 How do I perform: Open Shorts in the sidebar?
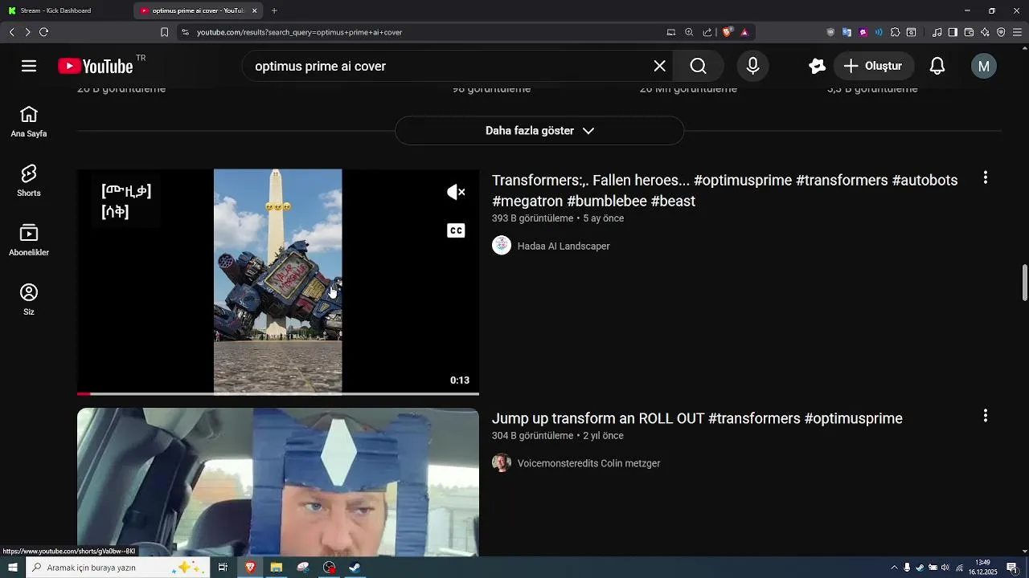29,181
